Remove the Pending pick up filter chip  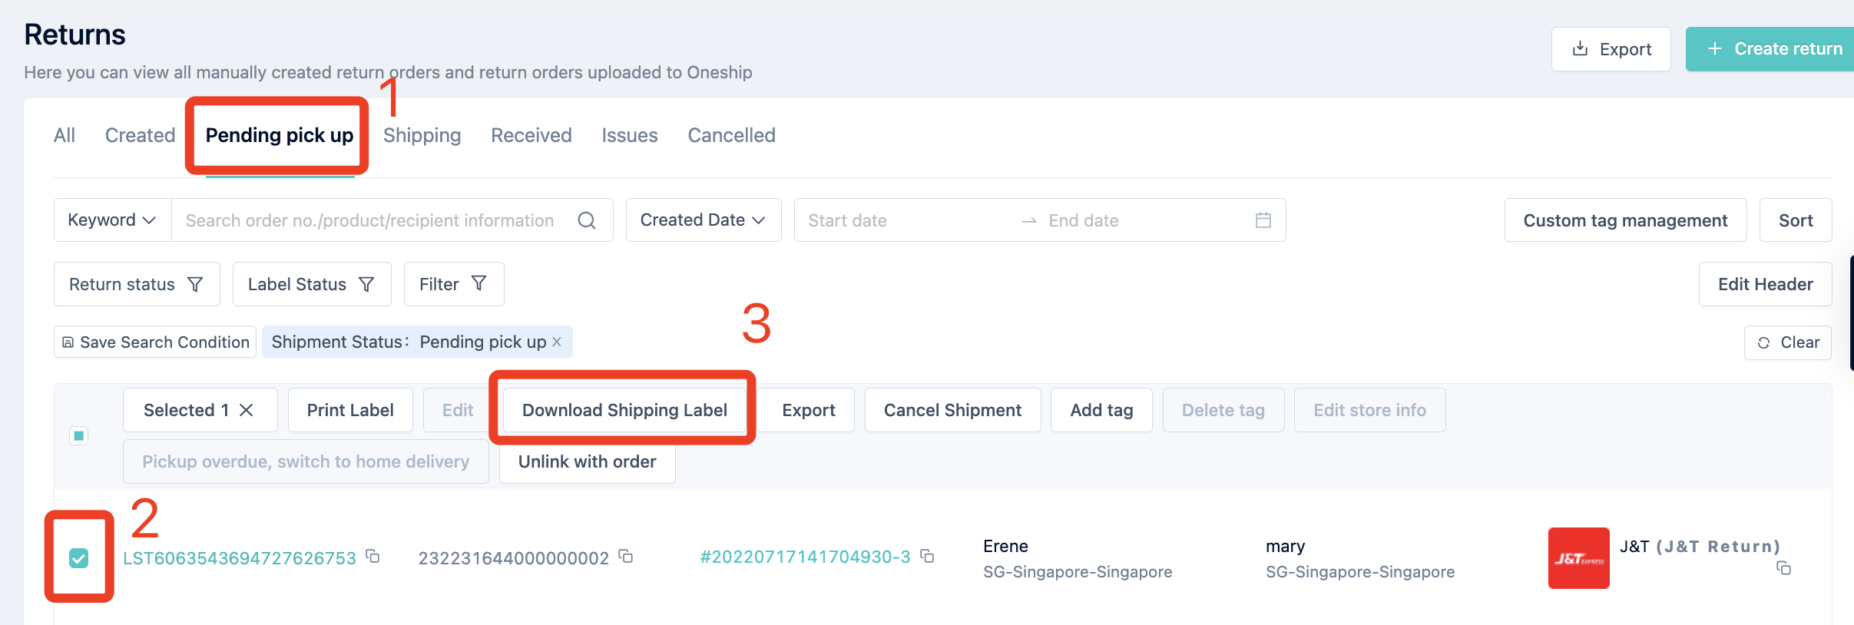[x=557, y=342]
